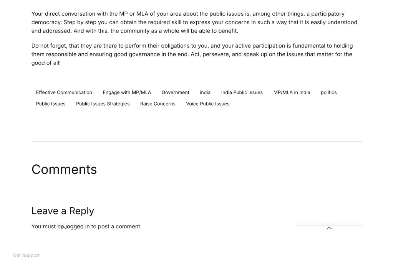Click the 'Get Support' footer link
Image resolution: width=393 pixels, height=277 pixels.
coord(27,255)
